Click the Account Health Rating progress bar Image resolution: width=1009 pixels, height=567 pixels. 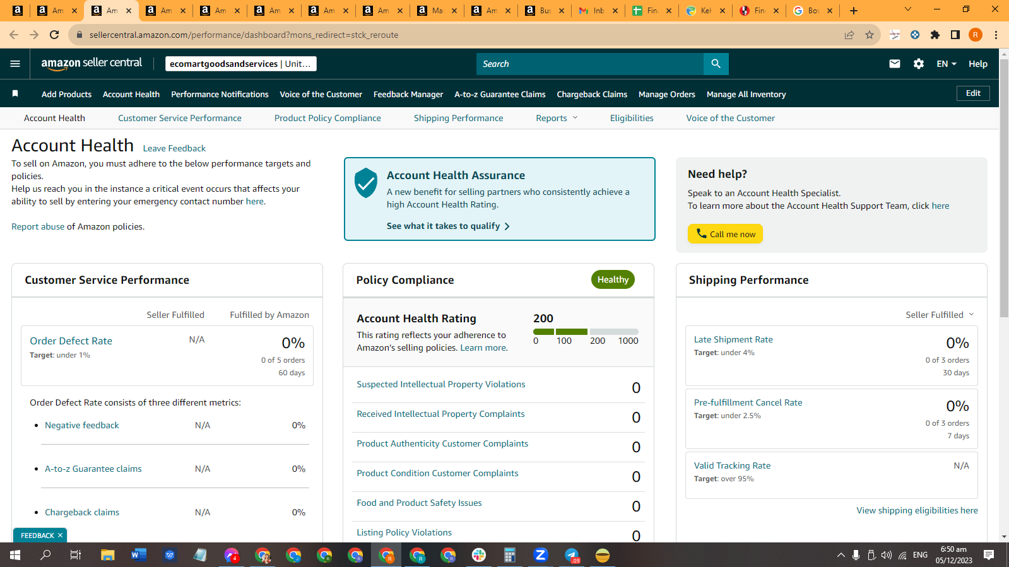pyautogui.click(x=586, y=331)
